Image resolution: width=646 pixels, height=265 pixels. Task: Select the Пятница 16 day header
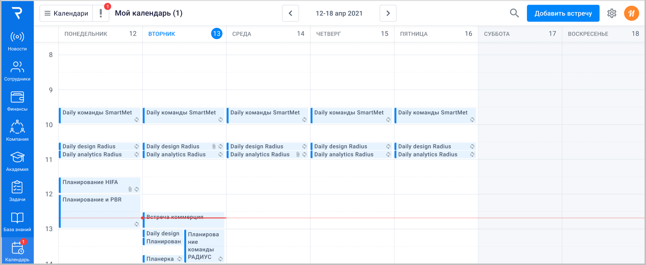435,34
